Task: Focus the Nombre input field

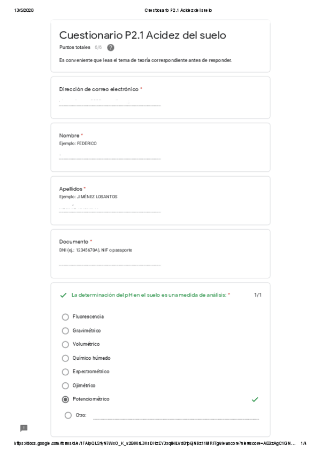Action: (110, 155)
